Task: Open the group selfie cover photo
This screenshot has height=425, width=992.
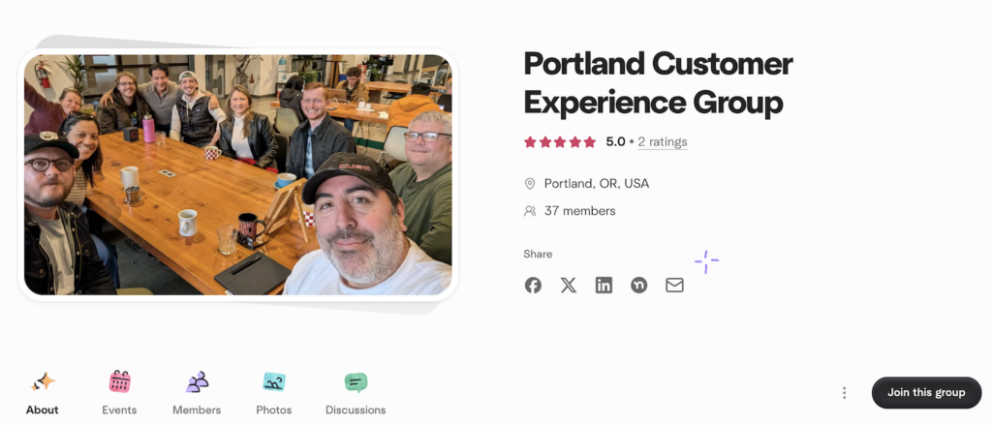Action: [238, 174]
